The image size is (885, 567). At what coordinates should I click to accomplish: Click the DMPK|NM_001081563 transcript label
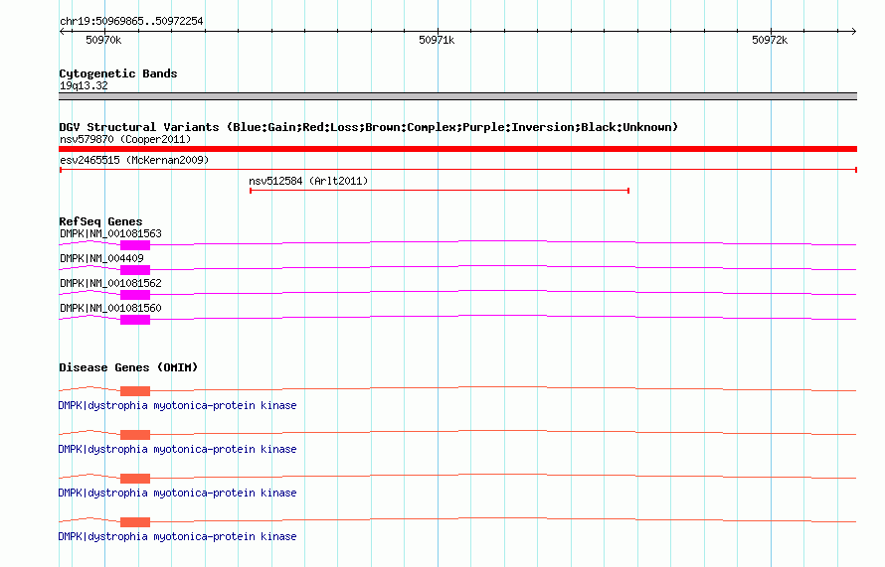click(110, 233)
